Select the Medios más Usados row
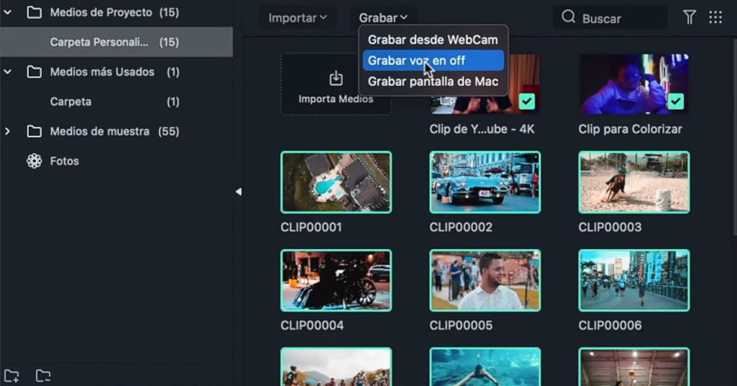The width and height of the screenshot is (737, 386). pyautogui.click(x=116, y=72)
